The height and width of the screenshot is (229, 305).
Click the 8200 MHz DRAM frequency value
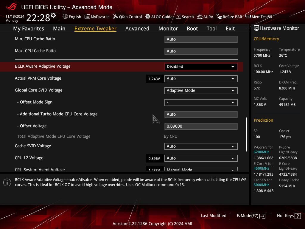(287, 88)
